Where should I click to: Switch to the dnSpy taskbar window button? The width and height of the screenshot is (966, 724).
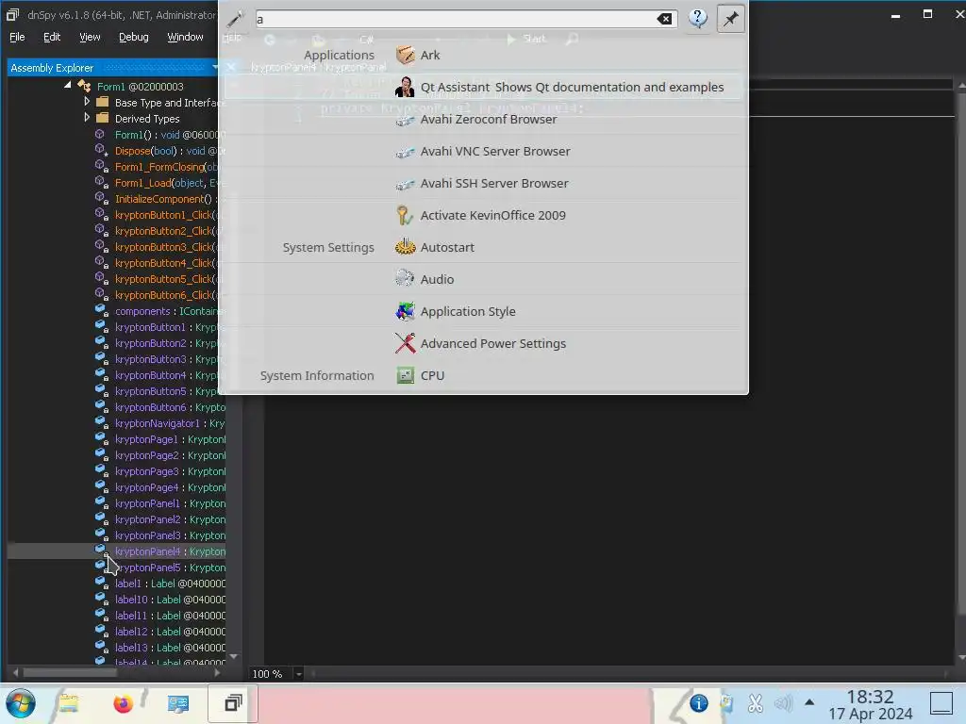tap(232, 703)
